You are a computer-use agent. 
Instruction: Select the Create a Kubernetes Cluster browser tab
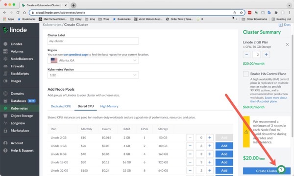(44, 5)
